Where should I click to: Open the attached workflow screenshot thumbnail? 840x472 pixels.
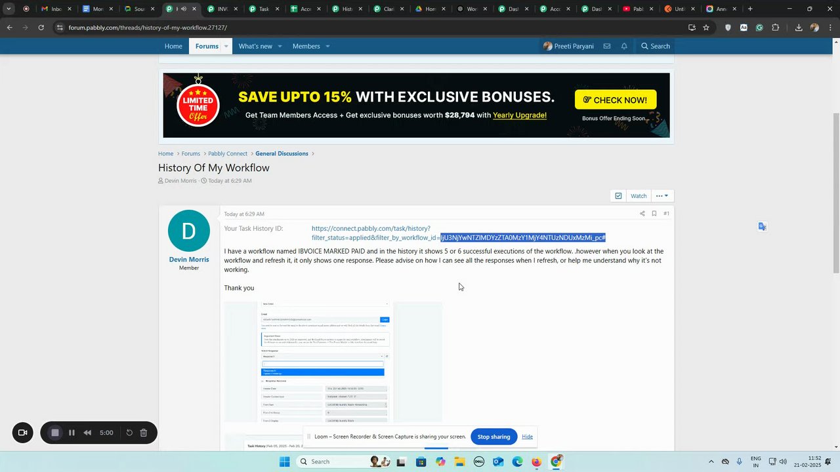333,362
